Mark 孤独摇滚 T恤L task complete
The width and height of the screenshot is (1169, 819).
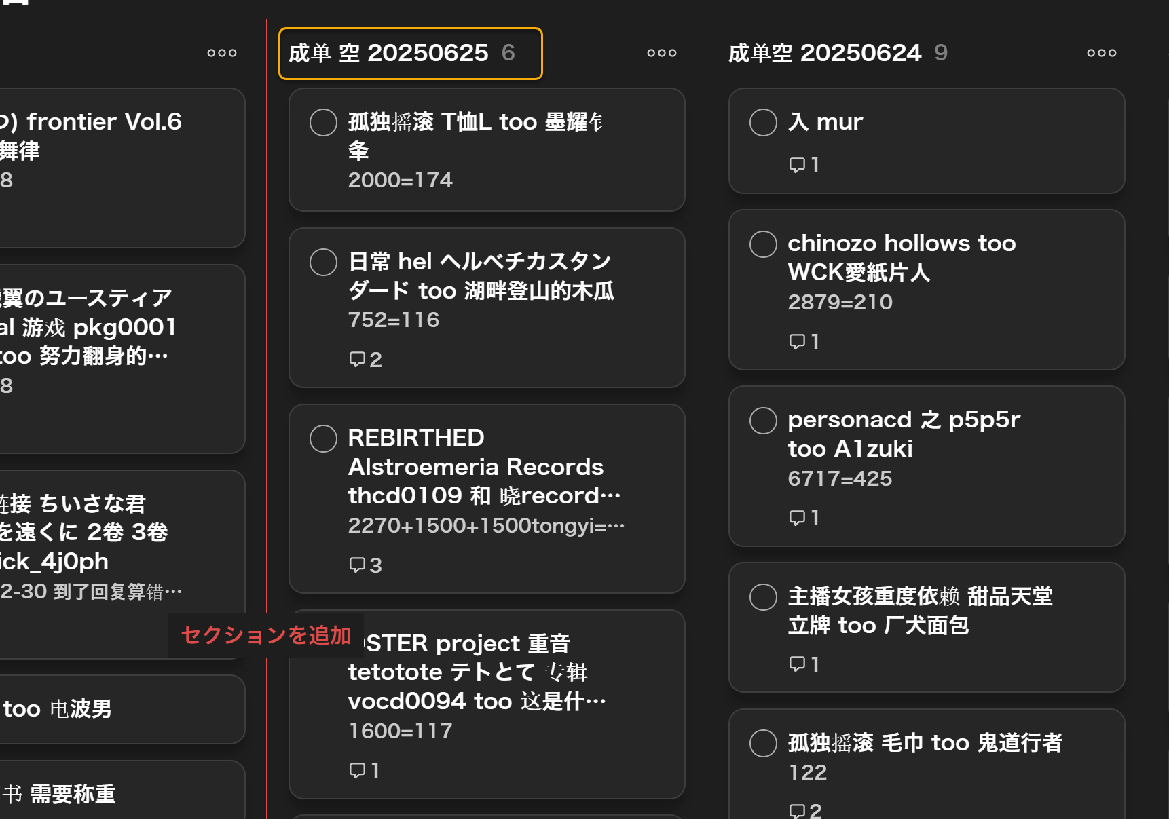point(323,123)
